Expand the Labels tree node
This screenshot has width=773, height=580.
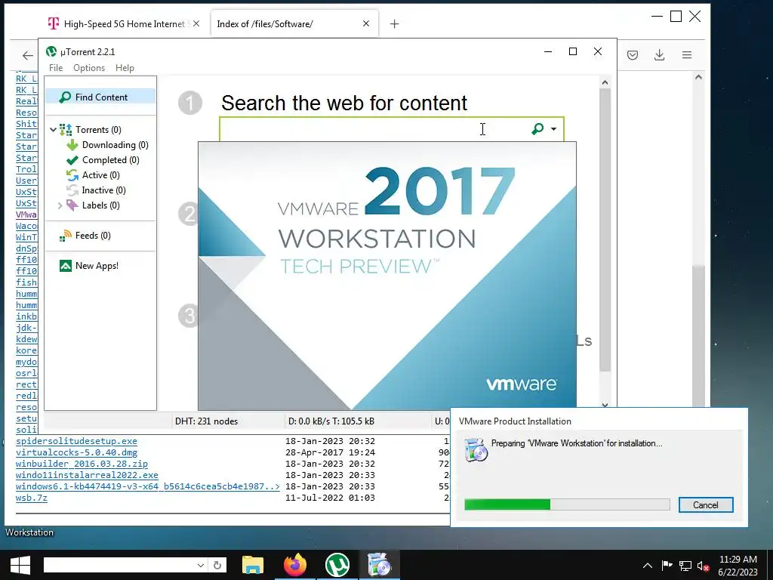pyautogui.click(x=60, y=205)
